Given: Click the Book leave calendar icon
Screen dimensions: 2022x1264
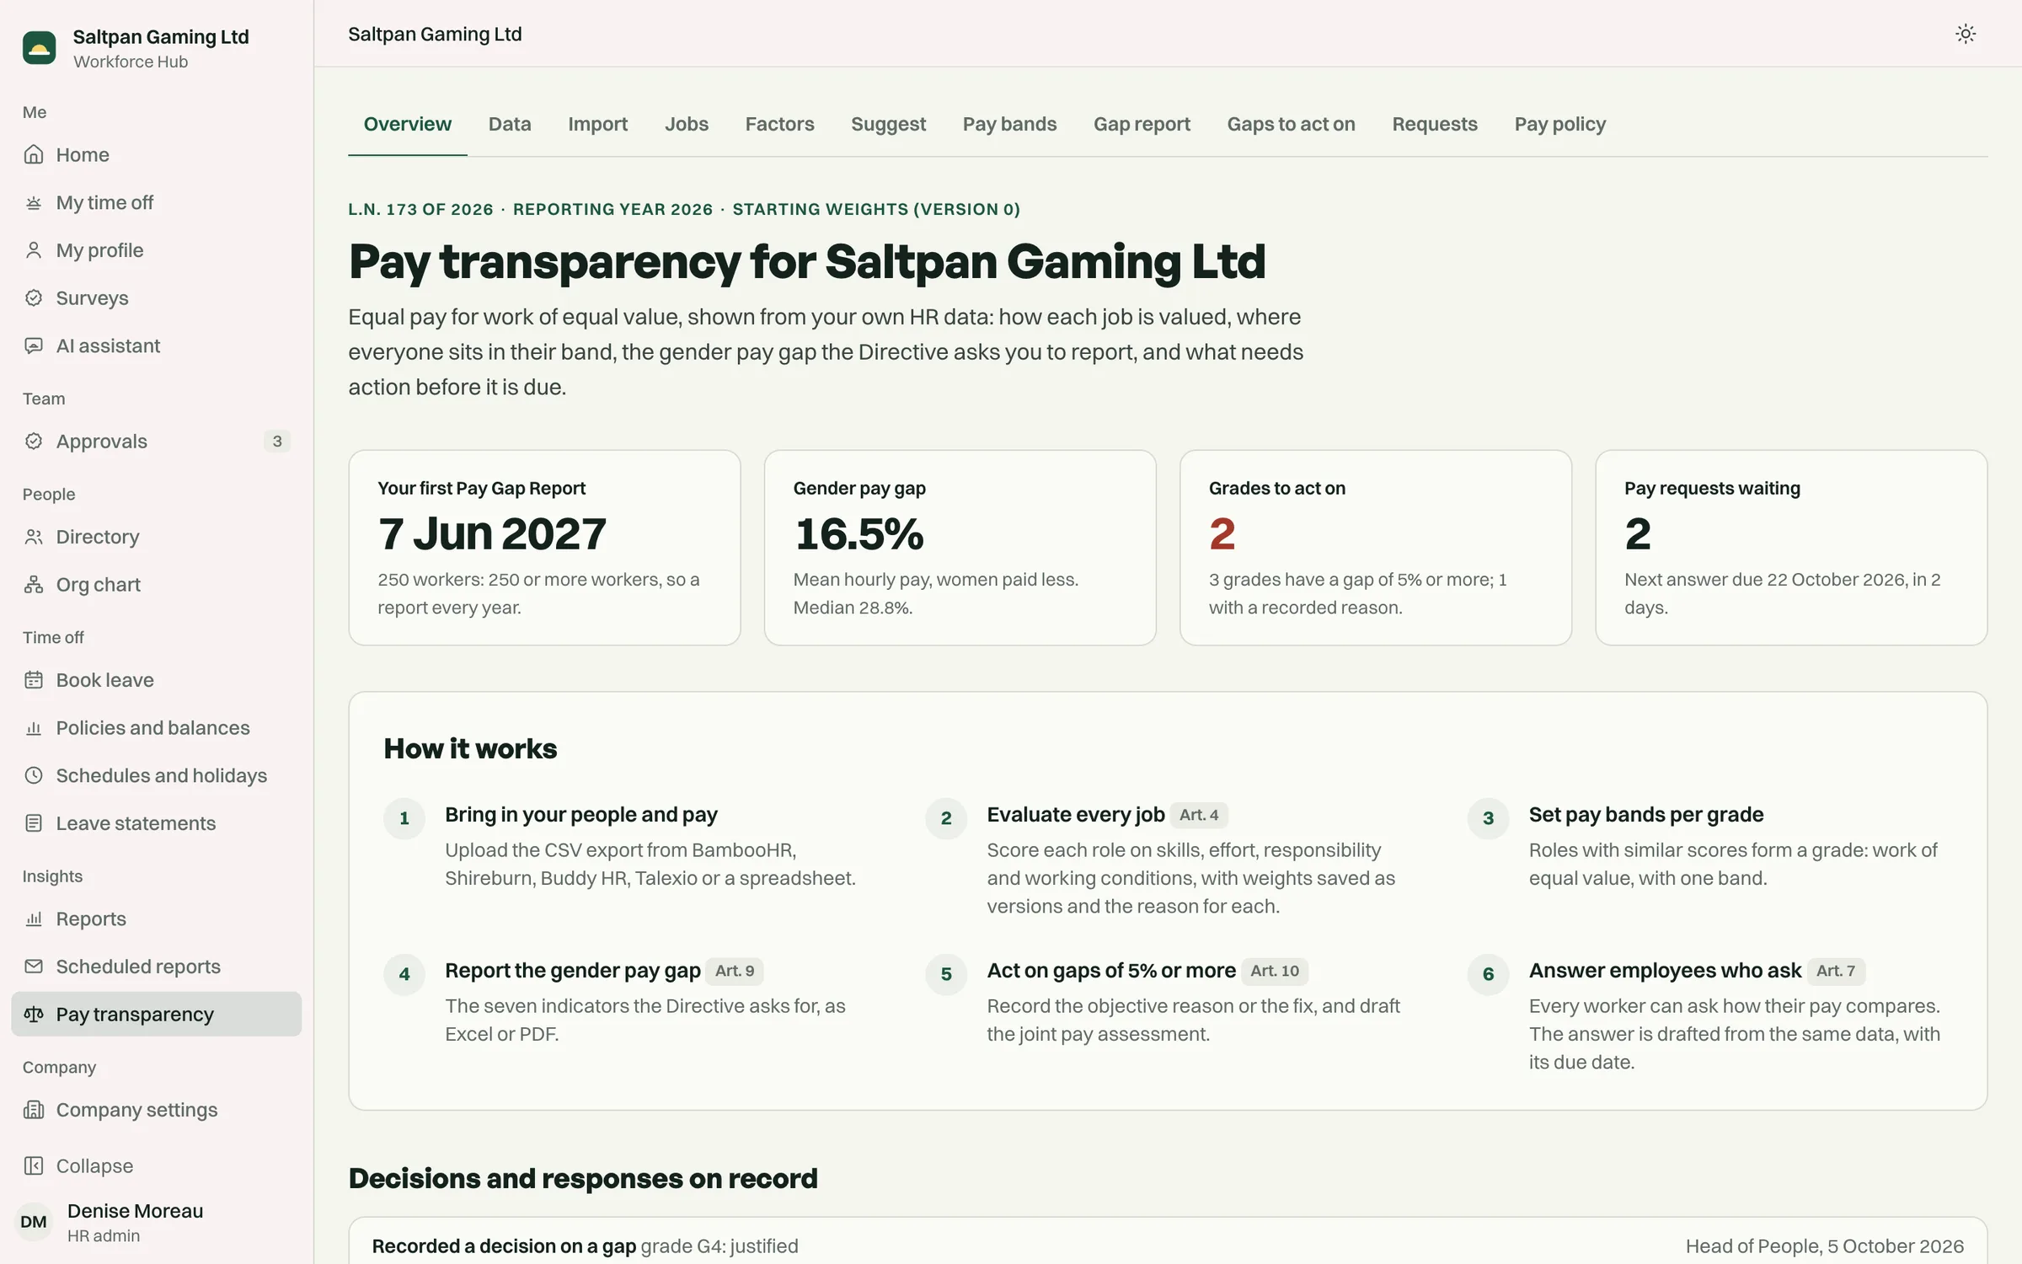Looking at the screenshot, I should click(34, 680).
